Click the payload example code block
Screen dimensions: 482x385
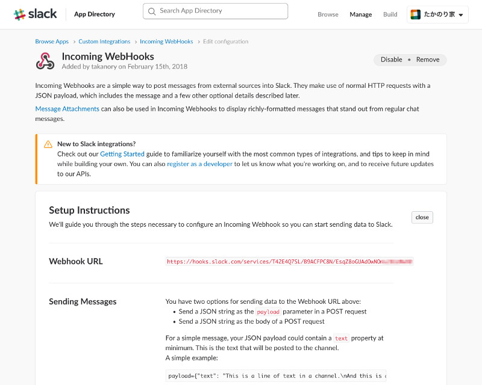click(276, 376)
